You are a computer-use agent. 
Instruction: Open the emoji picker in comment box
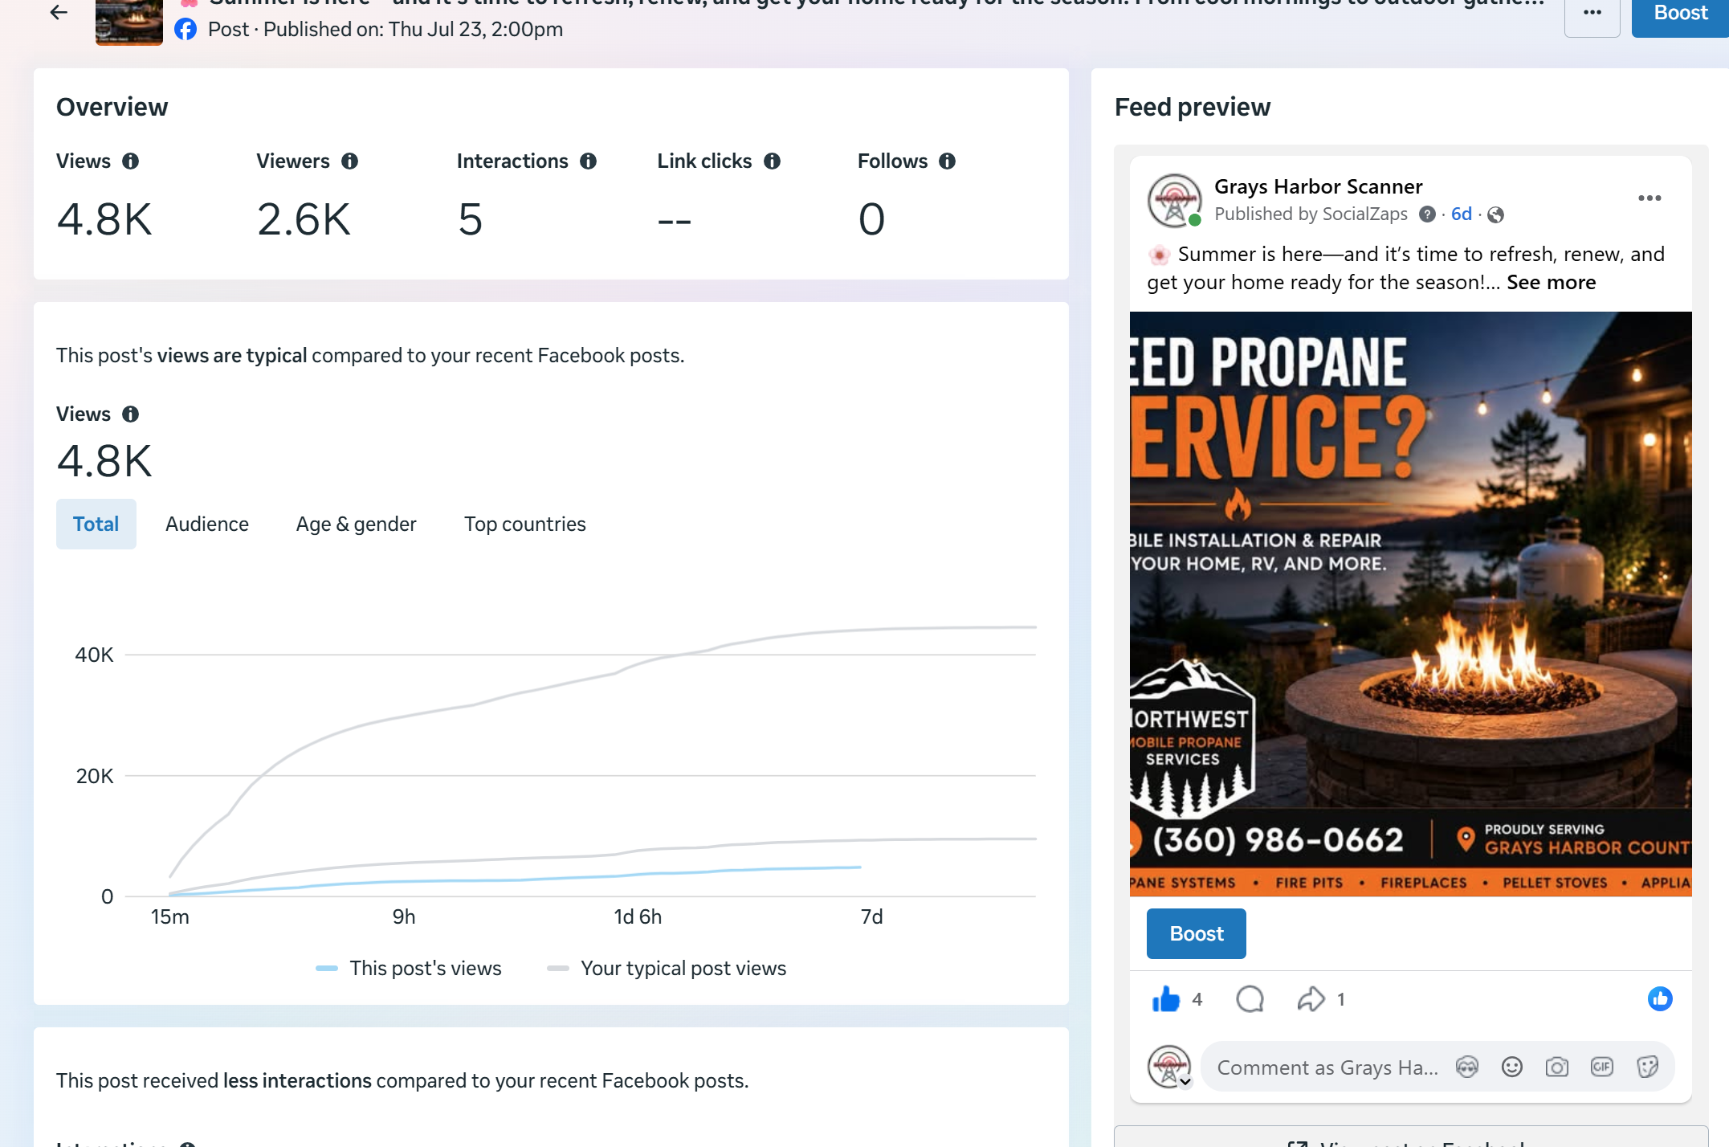point(1512,1067)
